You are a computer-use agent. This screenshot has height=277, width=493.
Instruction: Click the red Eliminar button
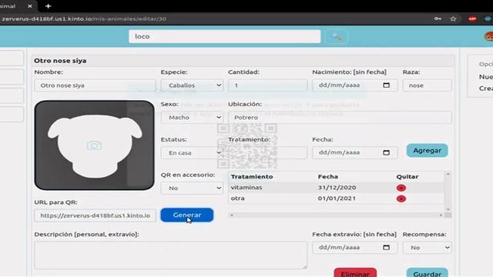[x=355, y=272]
